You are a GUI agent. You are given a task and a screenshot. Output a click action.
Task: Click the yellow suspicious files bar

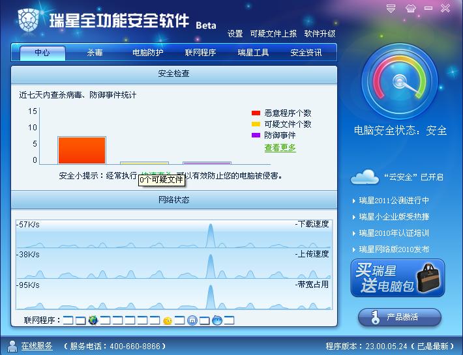(x=144, y=163)
